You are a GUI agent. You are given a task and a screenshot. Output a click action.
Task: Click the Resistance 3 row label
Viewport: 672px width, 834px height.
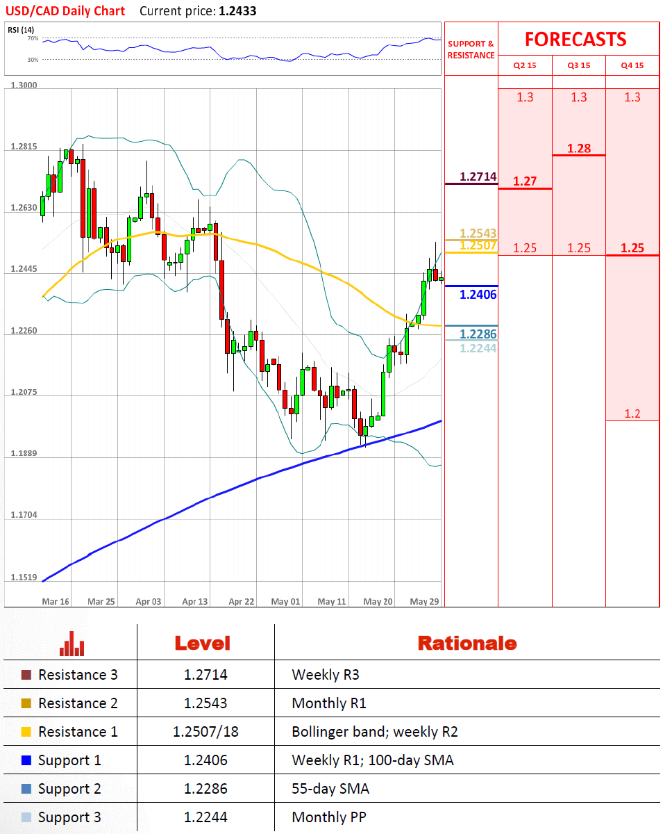[x=78, y=675]
